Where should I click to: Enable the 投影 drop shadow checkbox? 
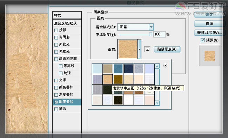tap(56, 30)
